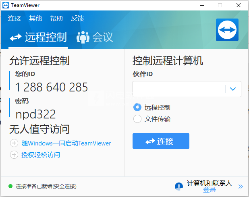Viewport: 249px width, 197px height.
Task: Switch to the 远程控制 tab
Action: tap(38, 37)
